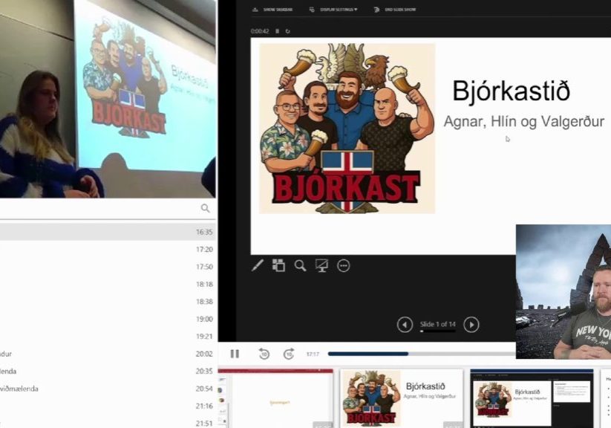Rewind the video 10 seconds
611x428 pixels.
[x=264, y=354]
